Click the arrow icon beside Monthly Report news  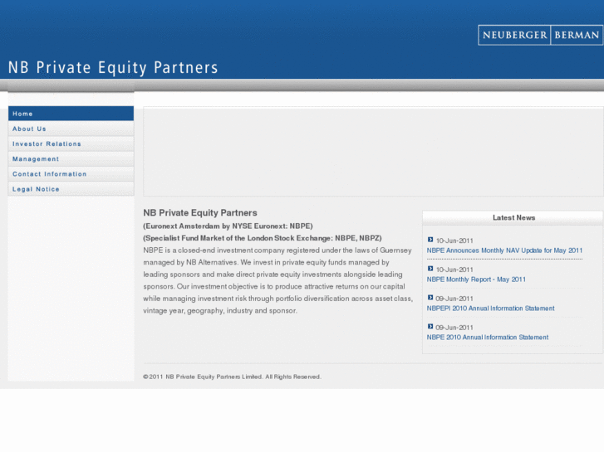pos(430,269)
